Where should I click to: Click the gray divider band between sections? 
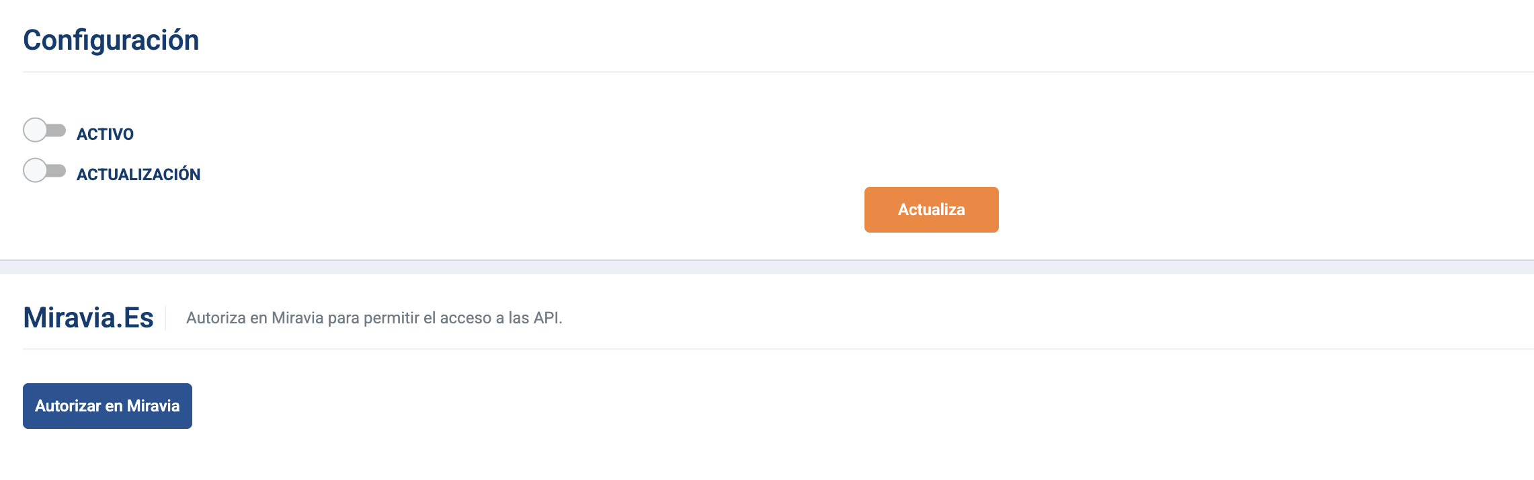coord(767,267)
